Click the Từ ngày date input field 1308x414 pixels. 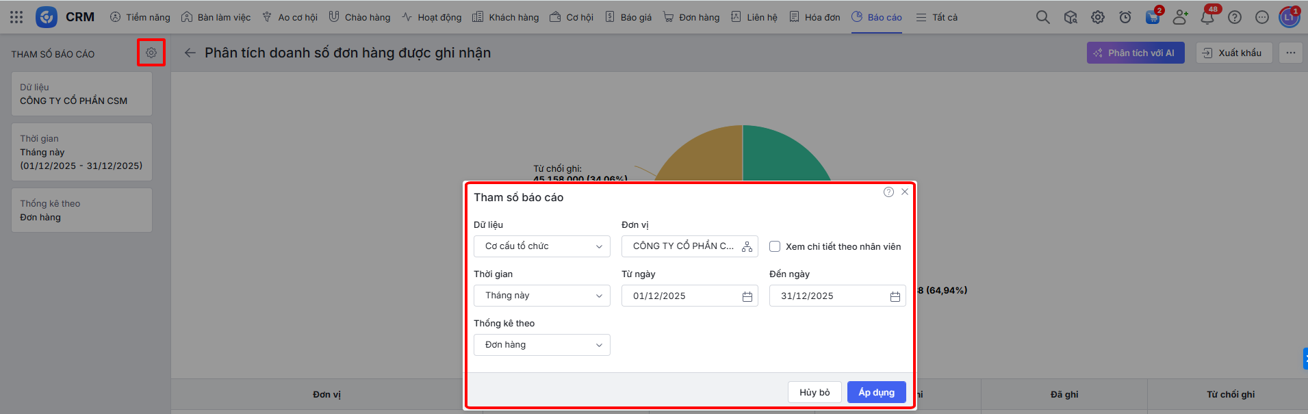pos(681,296)
